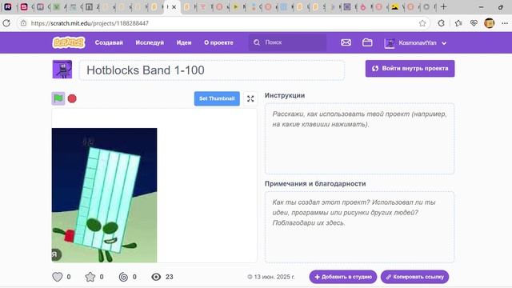Click the Добавить в студию button
The height and width of the screenshot is (288, 512).
pyautogui.click(x=343, y=277)
